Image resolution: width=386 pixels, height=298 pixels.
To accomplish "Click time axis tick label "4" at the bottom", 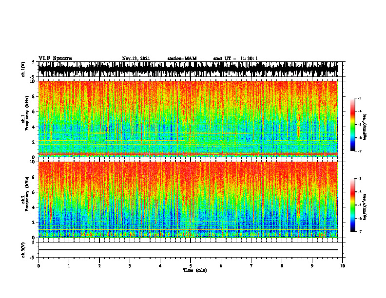I will 160,266.
